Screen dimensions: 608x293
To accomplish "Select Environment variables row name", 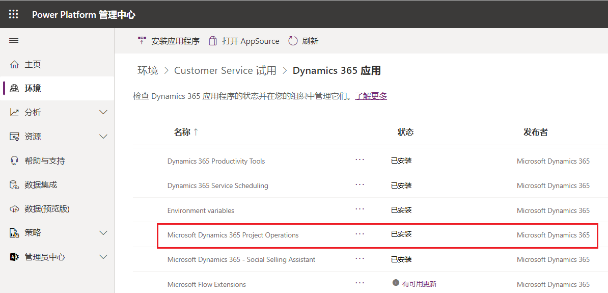I will 201,211.
